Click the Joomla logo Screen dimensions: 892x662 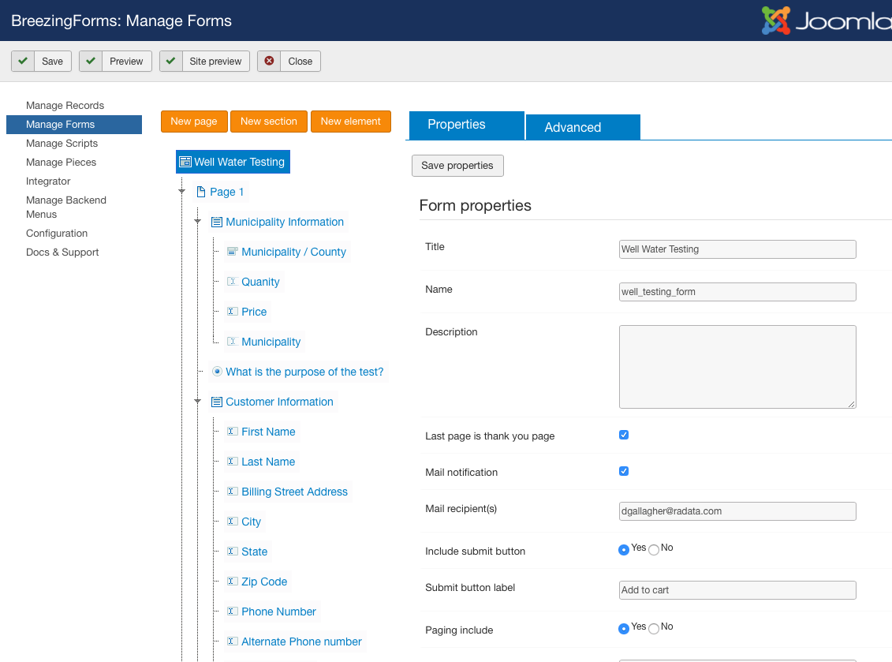[x=826, y=21]
